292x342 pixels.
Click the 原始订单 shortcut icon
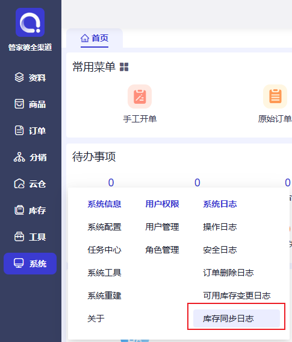click(275, 97)
